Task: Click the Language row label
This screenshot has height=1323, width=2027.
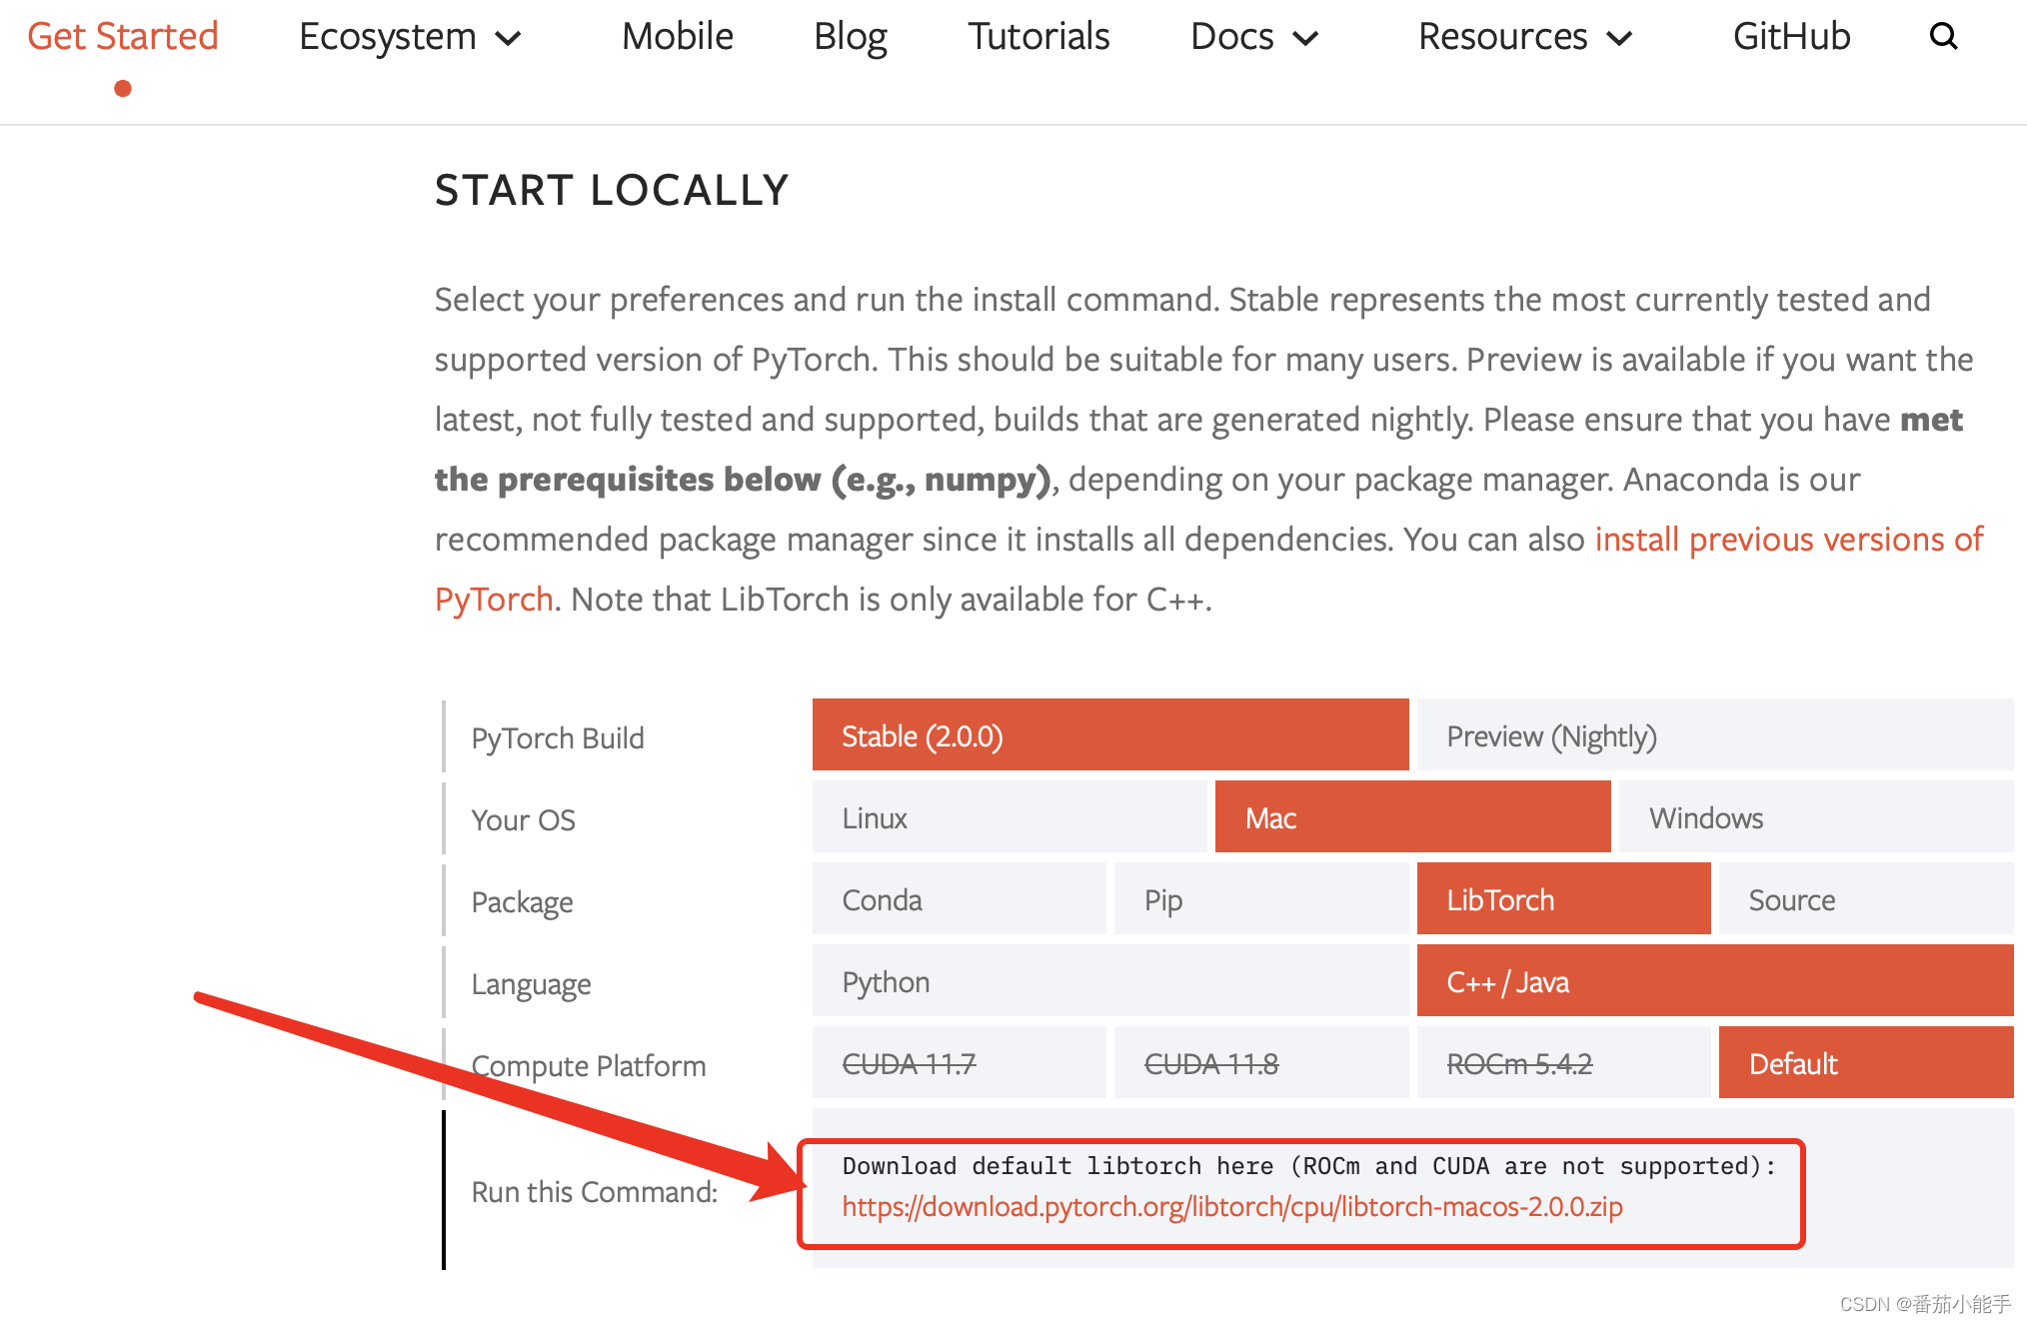Action: [531, 984]
